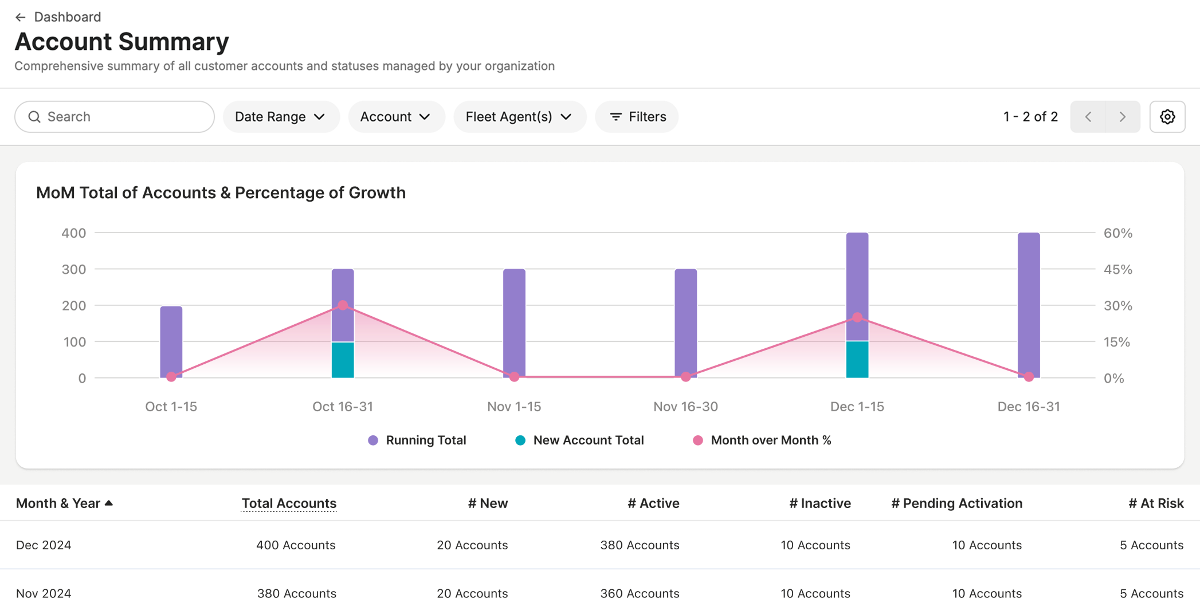Sort by # Active column header
Viewport: 1200px width, 614px height.
coord(653,503)
